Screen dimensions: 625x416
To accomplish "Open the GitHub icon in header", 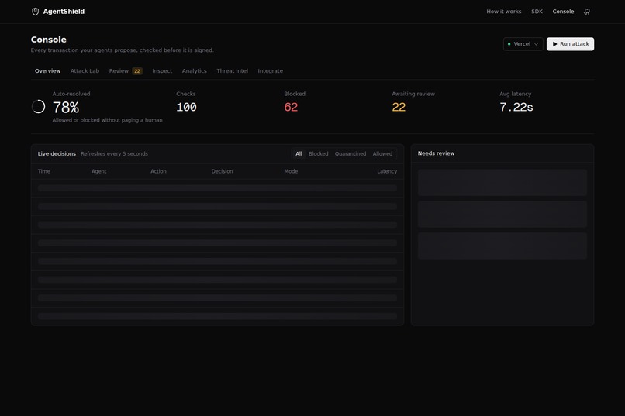I will pyautogui.click(x=587, y=12).
